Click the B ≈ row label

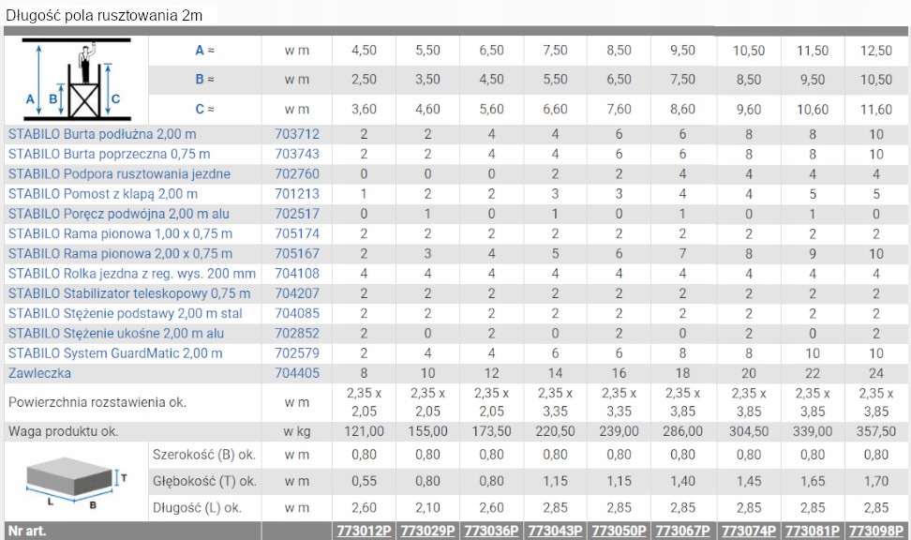tap(204, 80)
